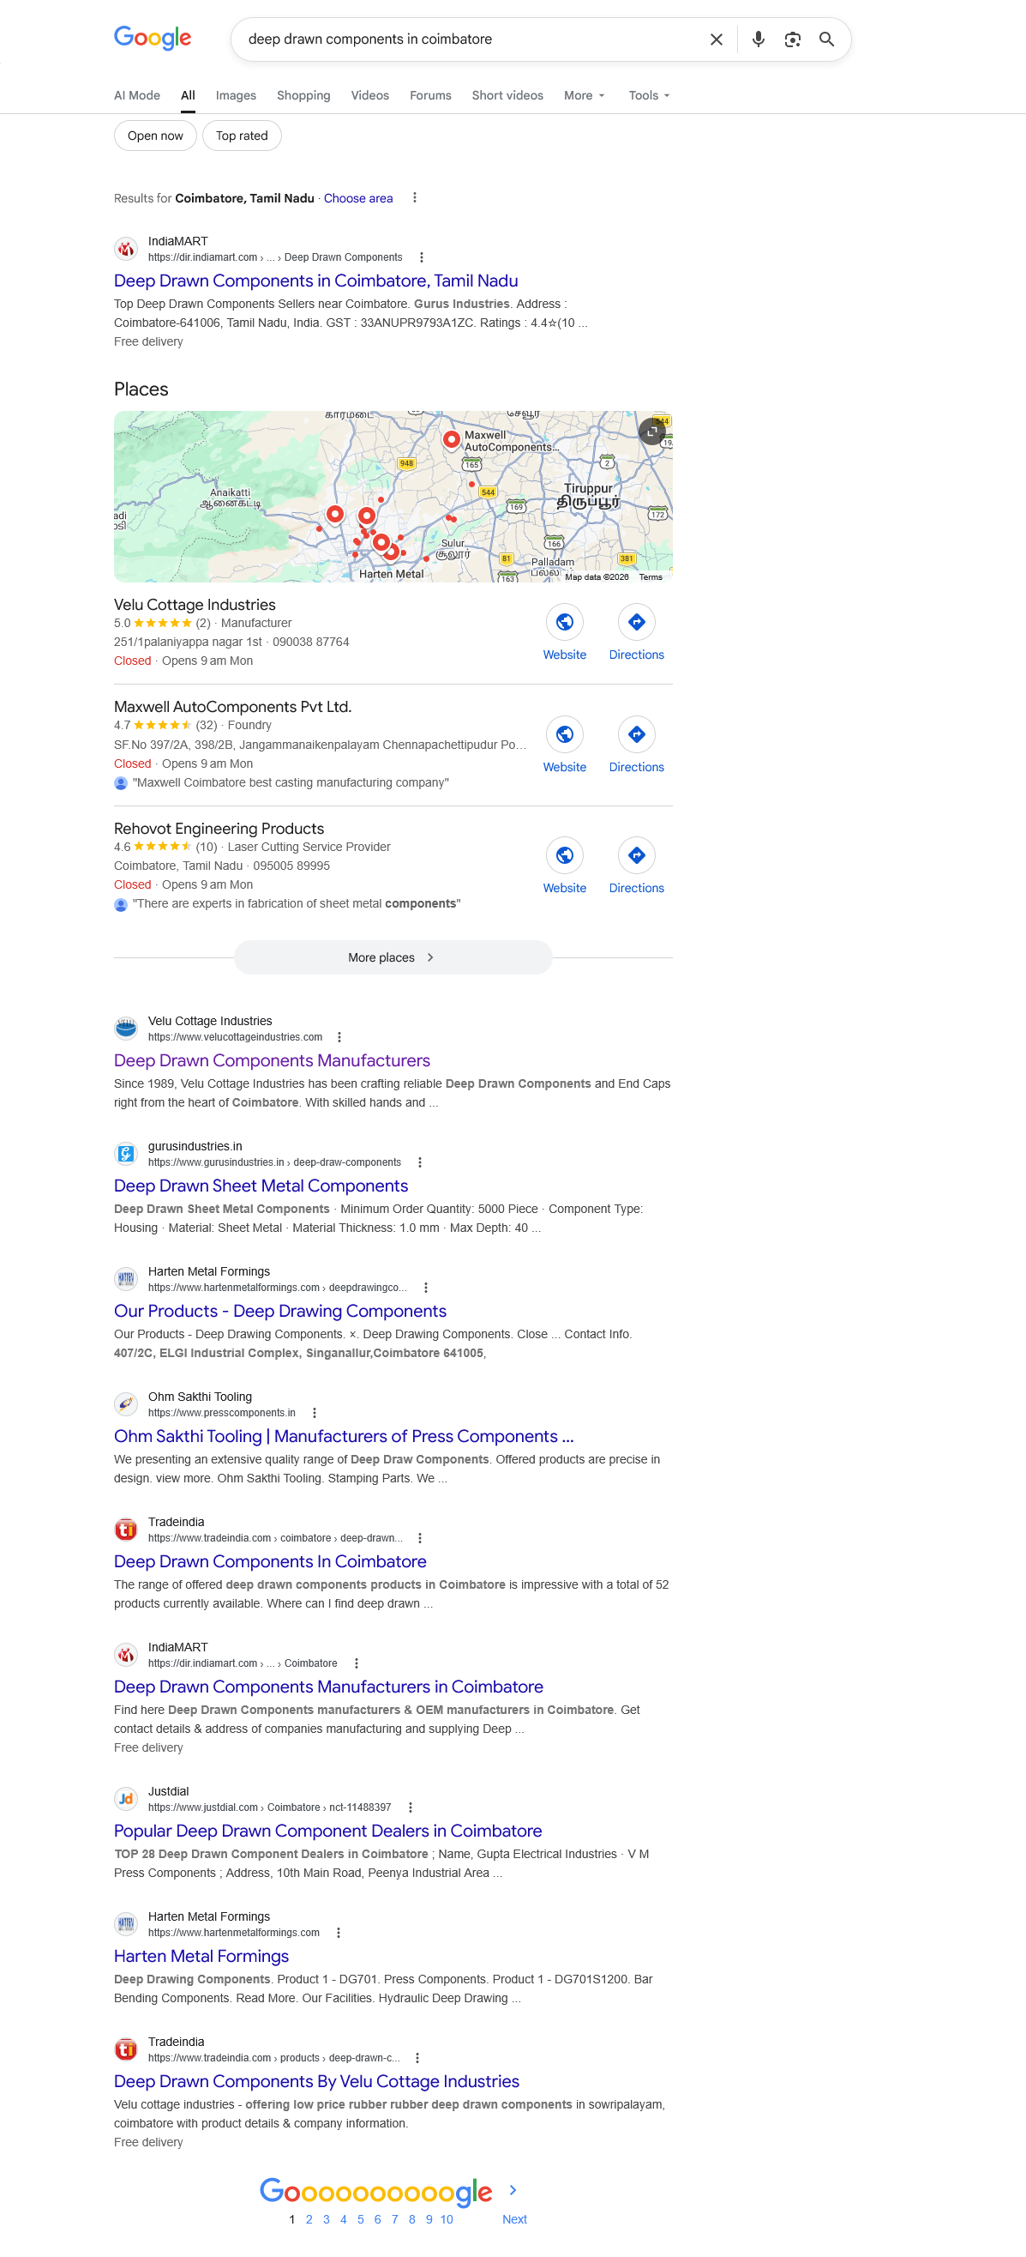This screenshot has width=1026, height=2257.
Task: Expand More places list
Action: 393,957
